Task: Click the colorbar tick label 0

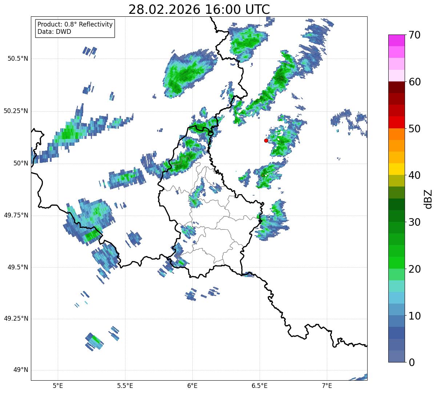Action: (x=411, y=362)
